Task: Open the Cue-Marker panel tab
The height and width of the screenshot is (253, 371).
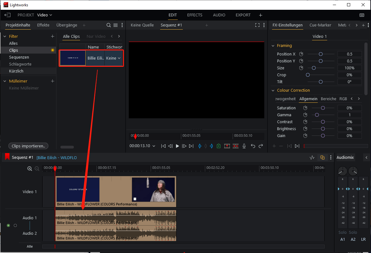Action: click(x=320, y=25)
